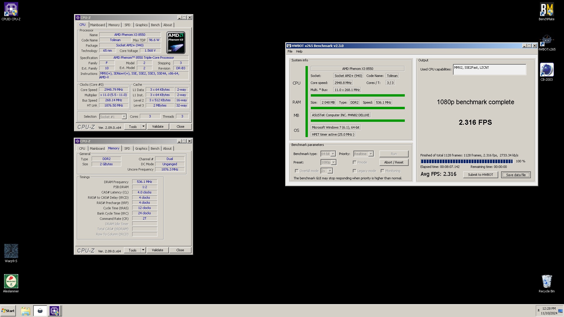Open Windows Explorer from the taskbar
Screen dimensions: 564x317
(26, 311)
